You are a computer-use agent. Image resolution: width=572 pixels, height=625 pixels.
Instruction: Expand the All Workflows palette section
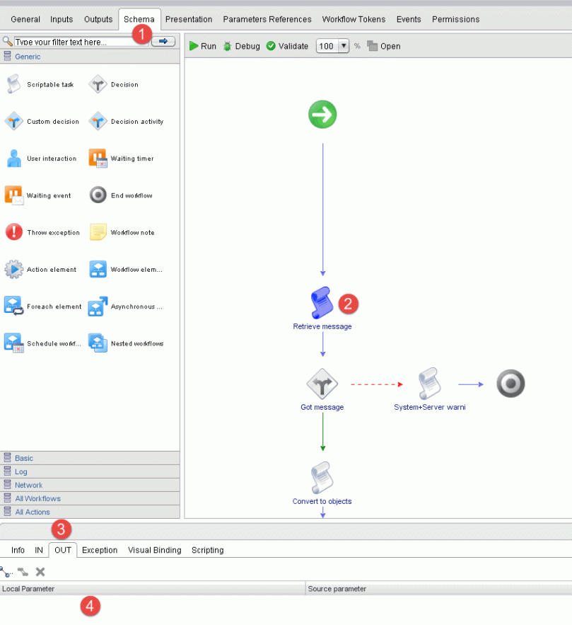tap(37, 498)
